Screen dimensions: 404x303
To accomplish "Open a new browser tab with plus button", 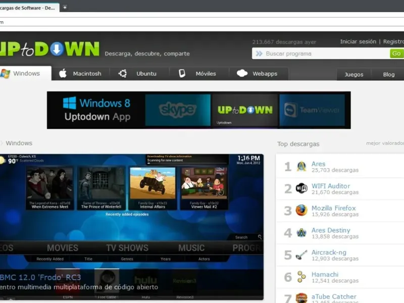I will (x=65, y=8).
